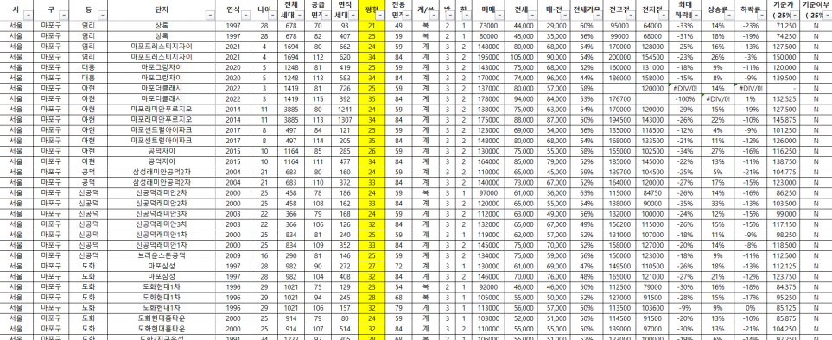832x340 pixels.
Task: Select the 1307 cell in 면적 세대 column
Action: pyautogui.click(x=345, y=119)
